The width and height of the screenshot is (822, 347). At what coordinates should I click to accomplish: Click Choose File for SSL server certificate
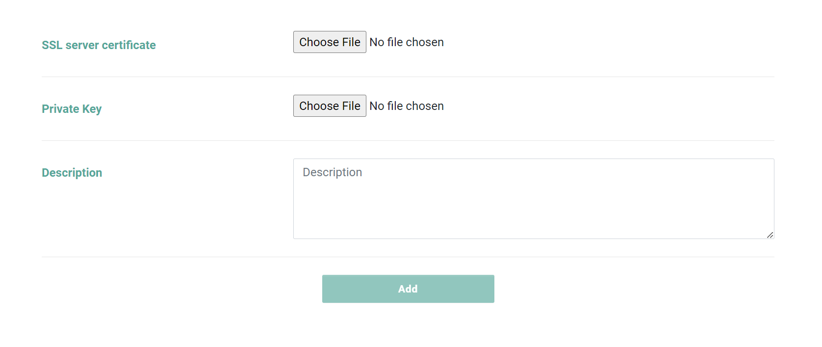pos(330,42)
